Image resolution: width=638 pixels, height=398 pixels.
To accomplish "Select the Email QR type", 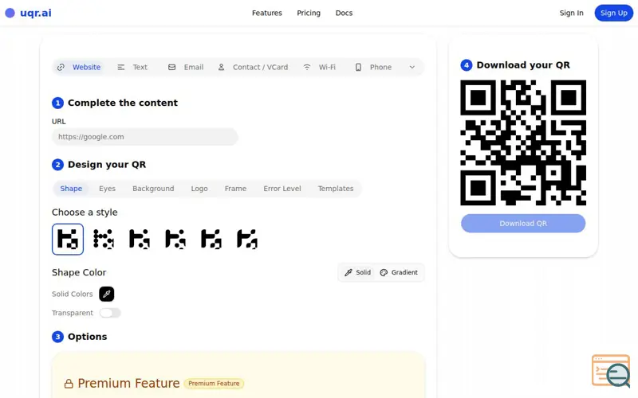I will tap(186, 67).
